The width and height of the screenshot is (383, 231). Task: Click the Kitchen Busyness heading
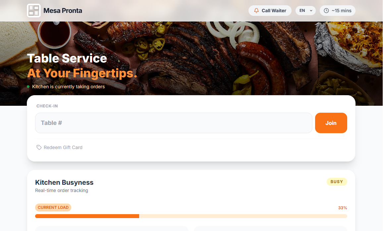[64, 182]
